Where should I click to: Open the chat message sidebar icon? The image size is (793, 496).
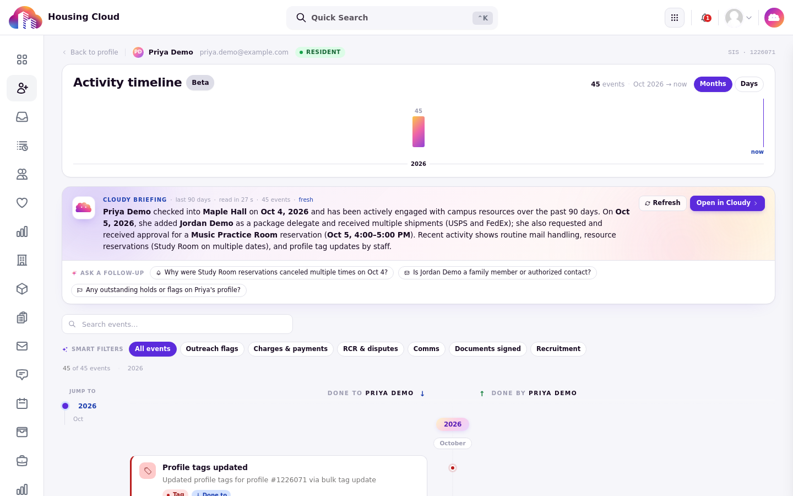tap(22, 375)
